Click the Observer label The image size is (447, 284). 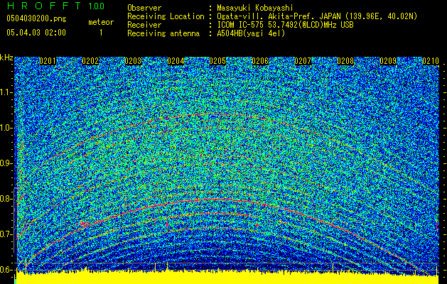click(144, 8)
